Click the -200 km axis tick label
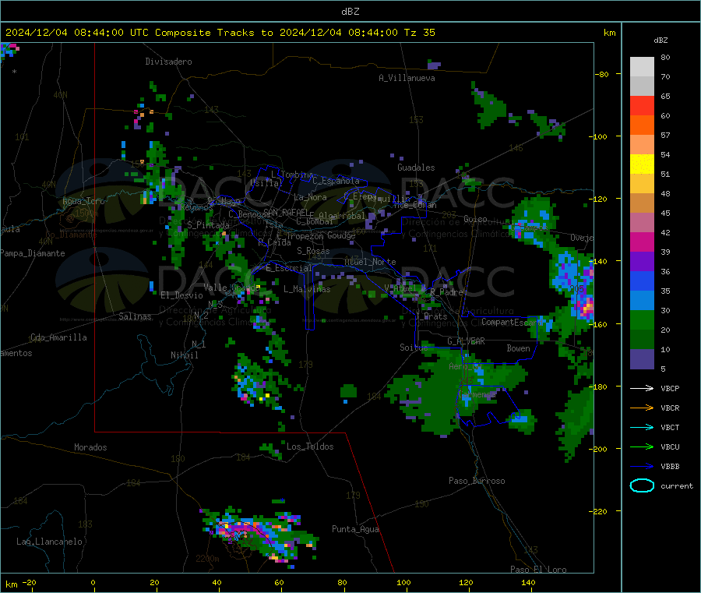This screenshot has width=701, height=593. [597, 449]
